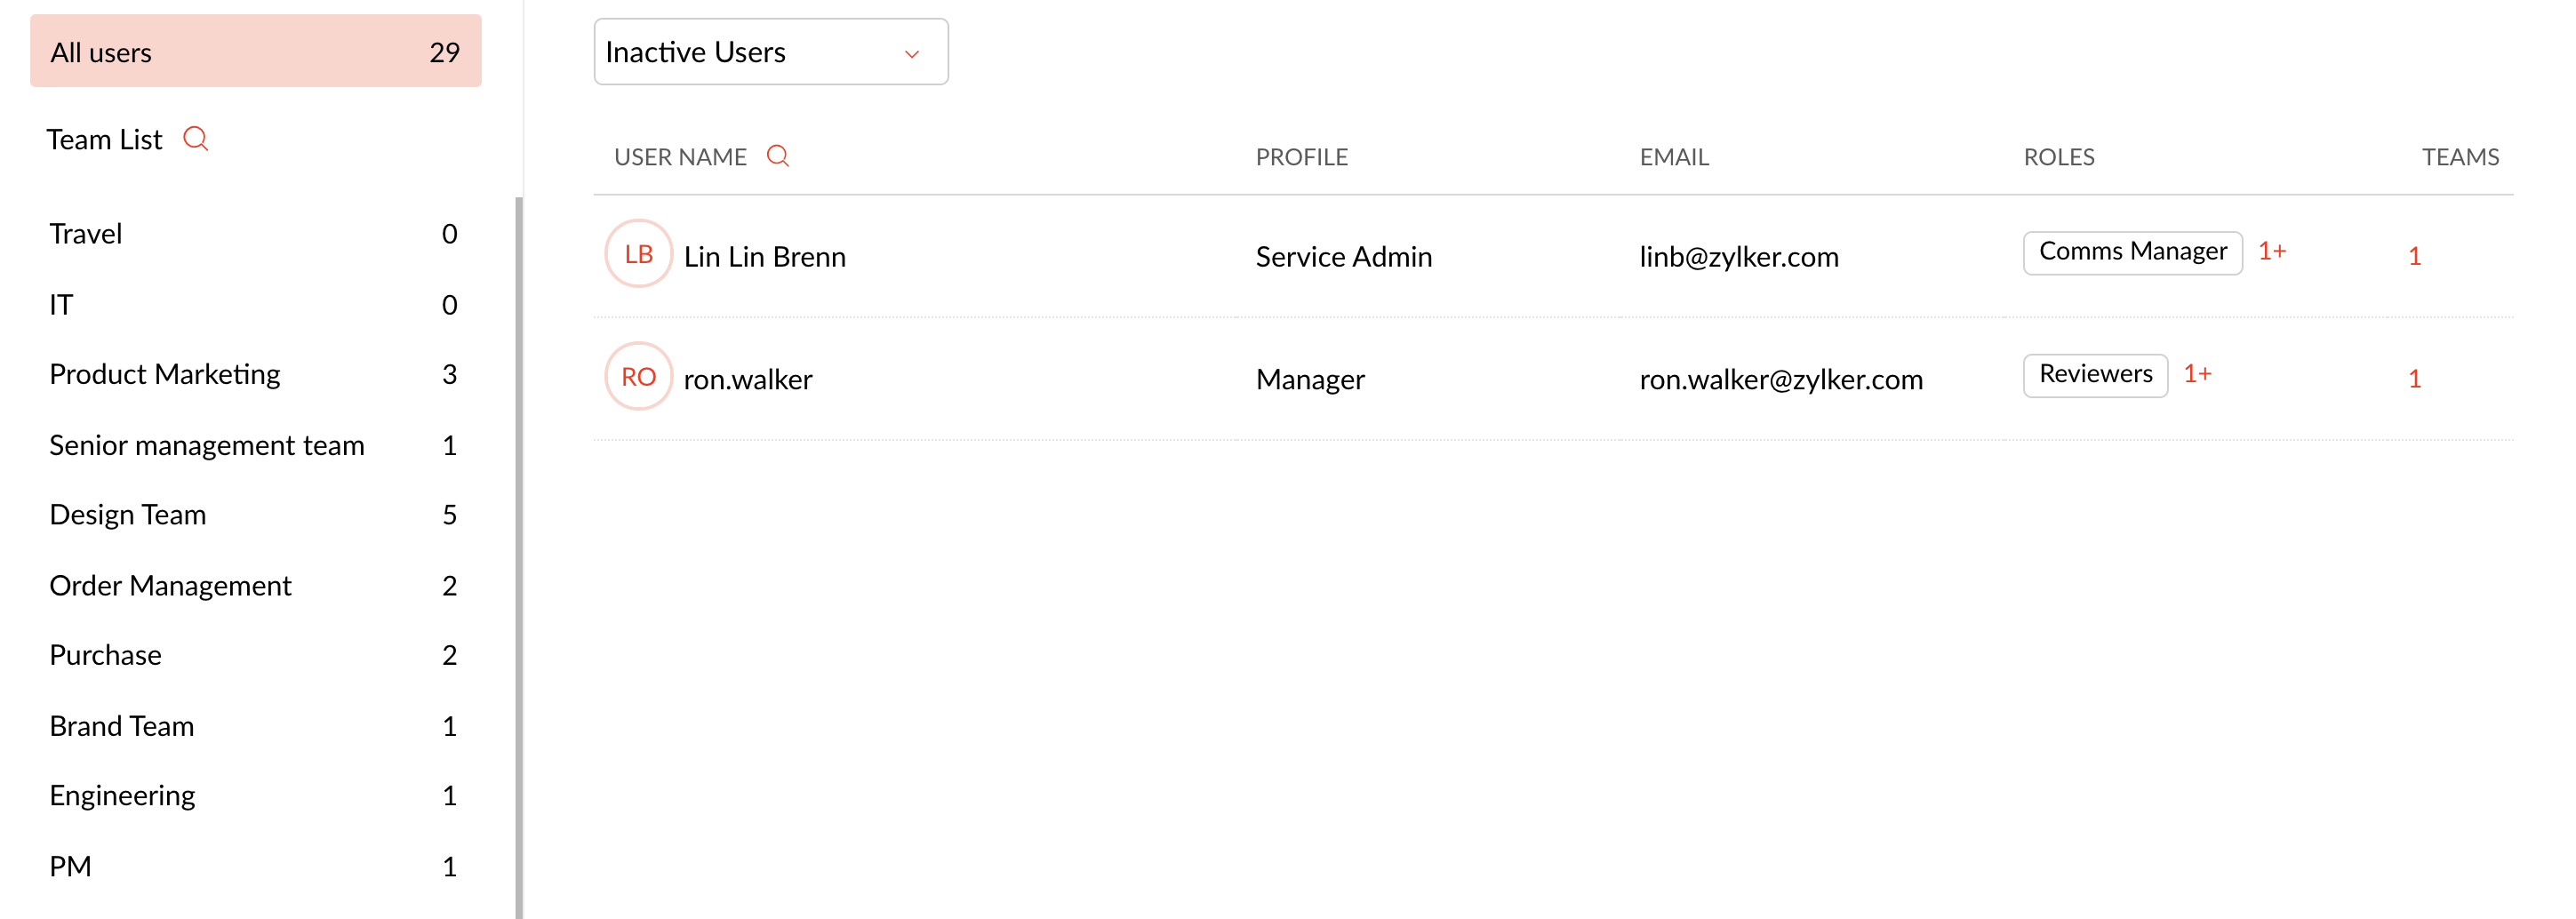Click the Reviewers role tag

[x=2095, y=375]
